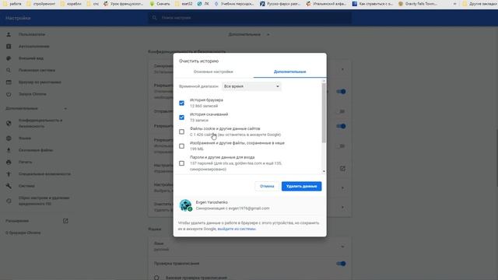Click the dialog's vertical scrollbar thumb
498x280 pixels.
click(x=324, y=113)
